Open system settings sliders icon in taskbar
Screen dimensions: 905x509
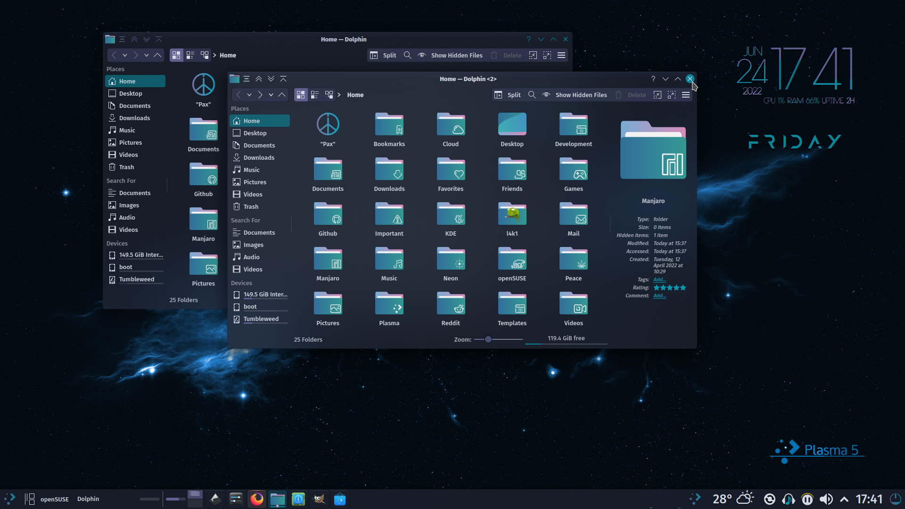coord(236,499)
